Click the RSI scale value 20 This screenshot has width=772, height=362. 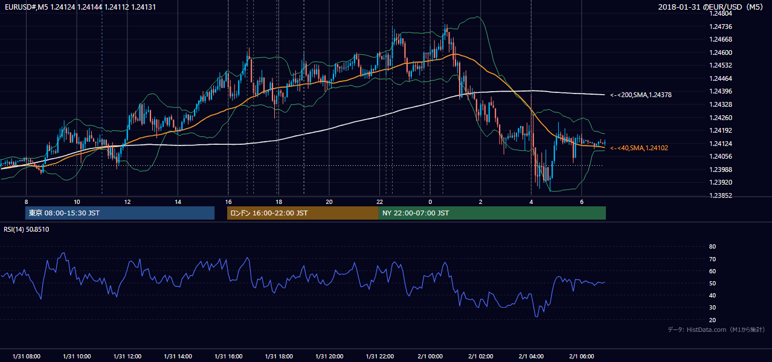click(x=712, y=320)
